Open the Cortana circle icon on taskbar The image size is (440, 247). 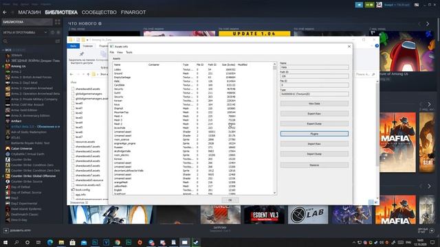[27, 242]
